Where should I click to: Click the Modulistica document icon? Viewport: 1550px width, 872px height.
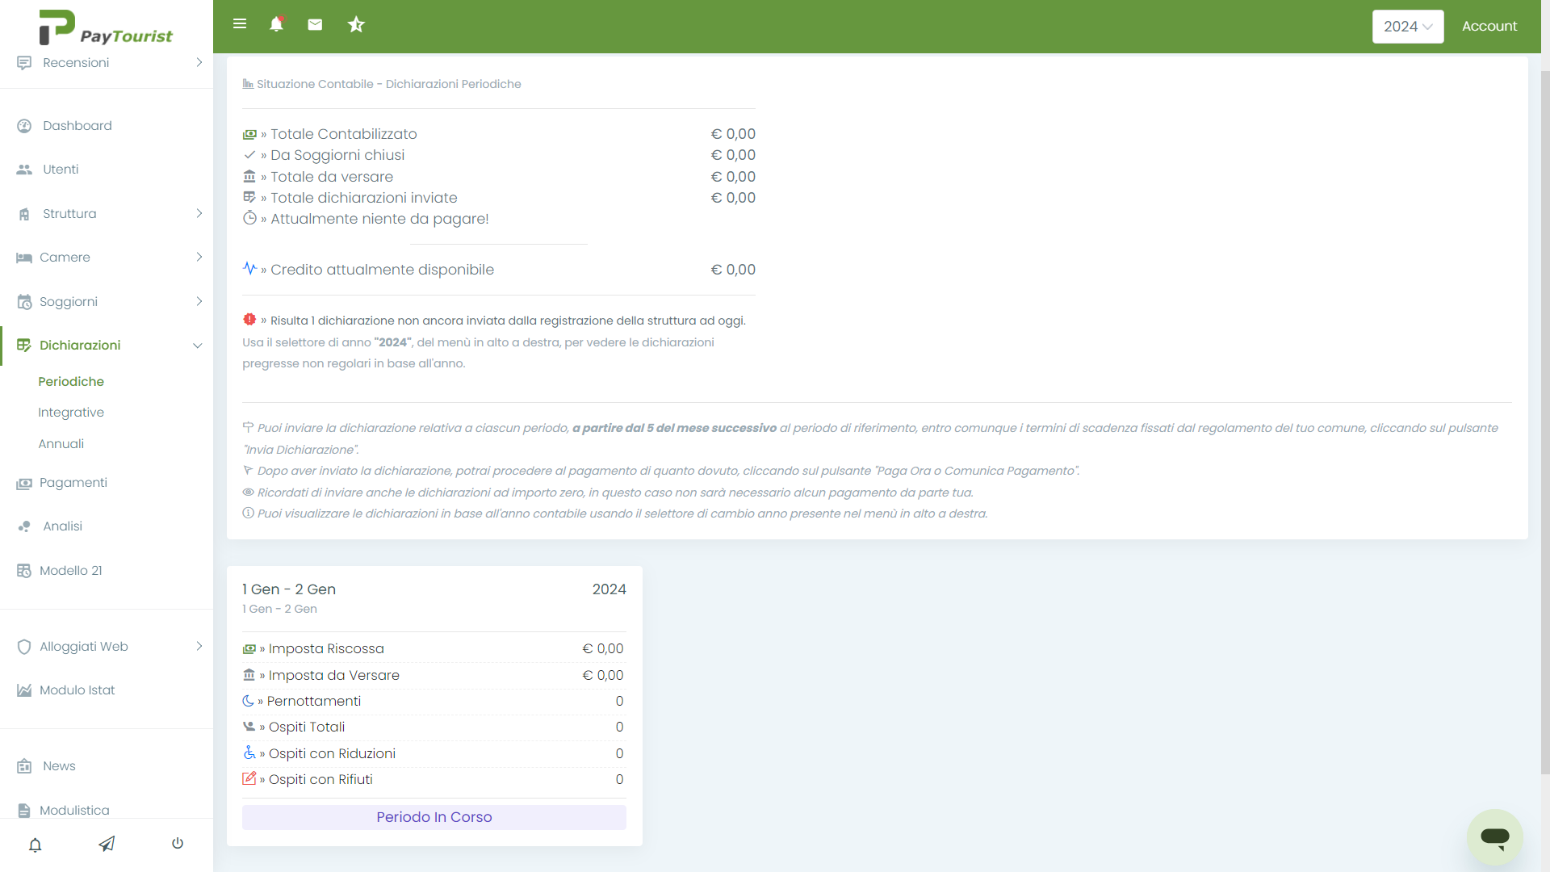pyautogui.click(x=24, y=811)
